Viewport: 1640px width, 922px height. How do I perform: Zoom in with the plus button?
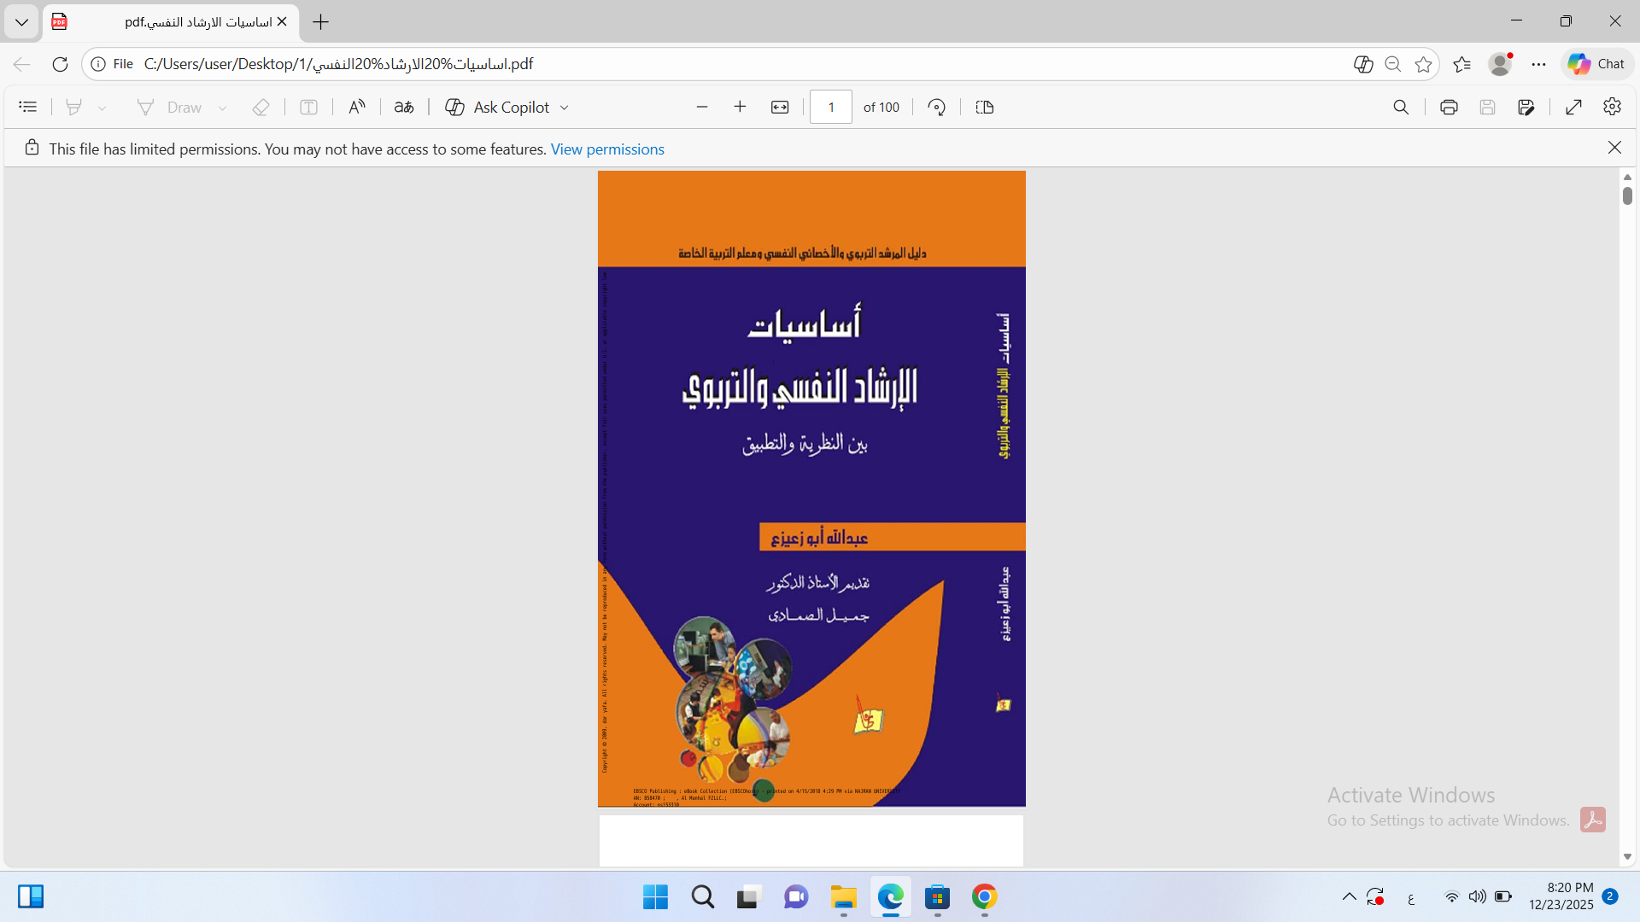pyautogui.click(x=740, y=107)
